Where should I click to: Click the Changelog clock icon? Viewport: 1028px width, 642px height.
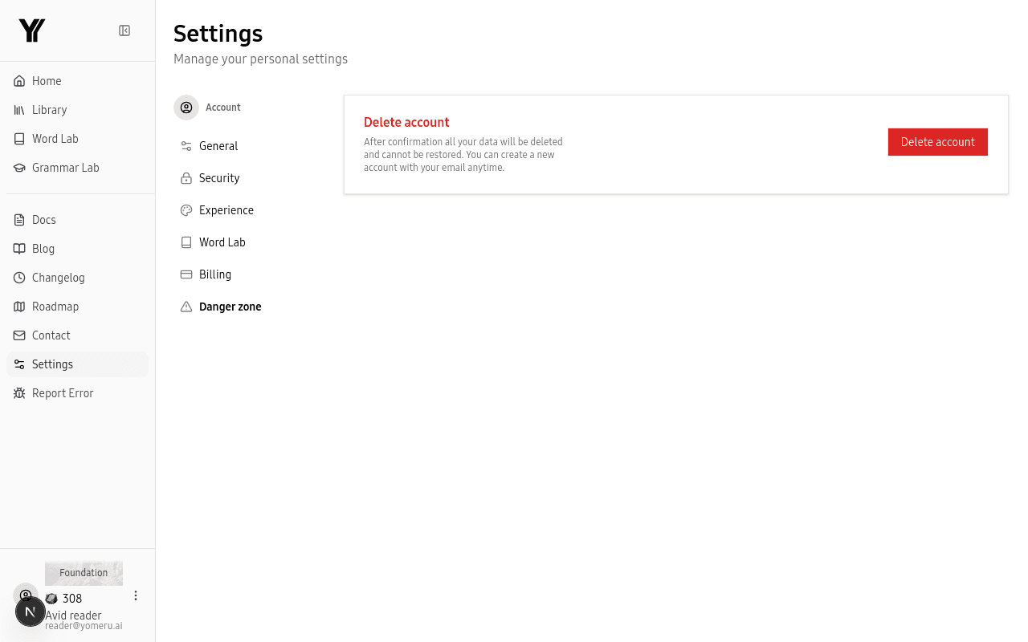[x=19, y=277]
